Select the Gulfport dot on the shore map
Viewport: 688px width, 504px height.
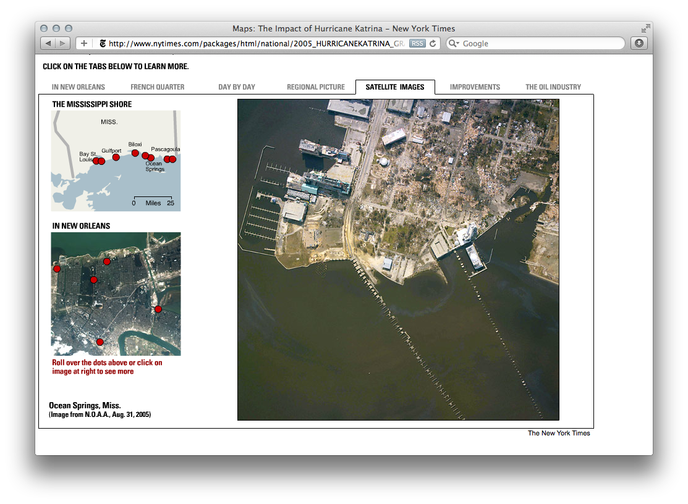(x=116, y=157)
